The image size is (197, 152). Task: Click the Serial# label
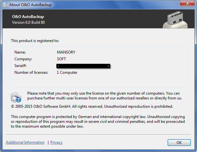[21, 66]
